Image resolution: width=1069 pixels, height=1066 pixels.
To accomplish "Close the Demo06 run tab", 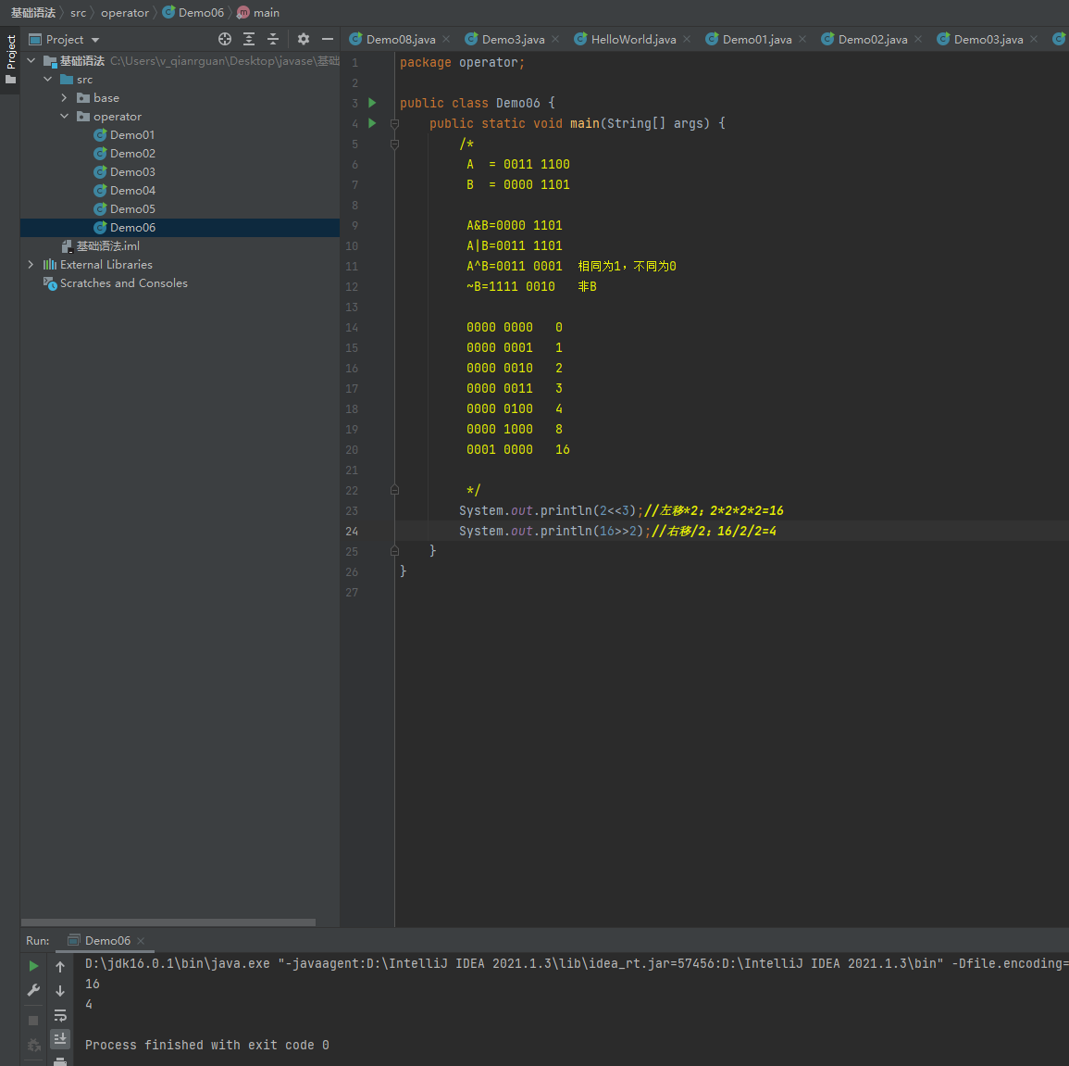I will coord(141,941).
